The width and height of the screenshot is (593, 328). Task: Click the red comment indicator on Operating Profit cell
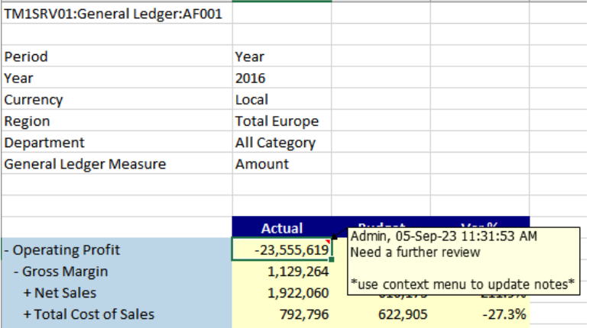click(328, 241)
